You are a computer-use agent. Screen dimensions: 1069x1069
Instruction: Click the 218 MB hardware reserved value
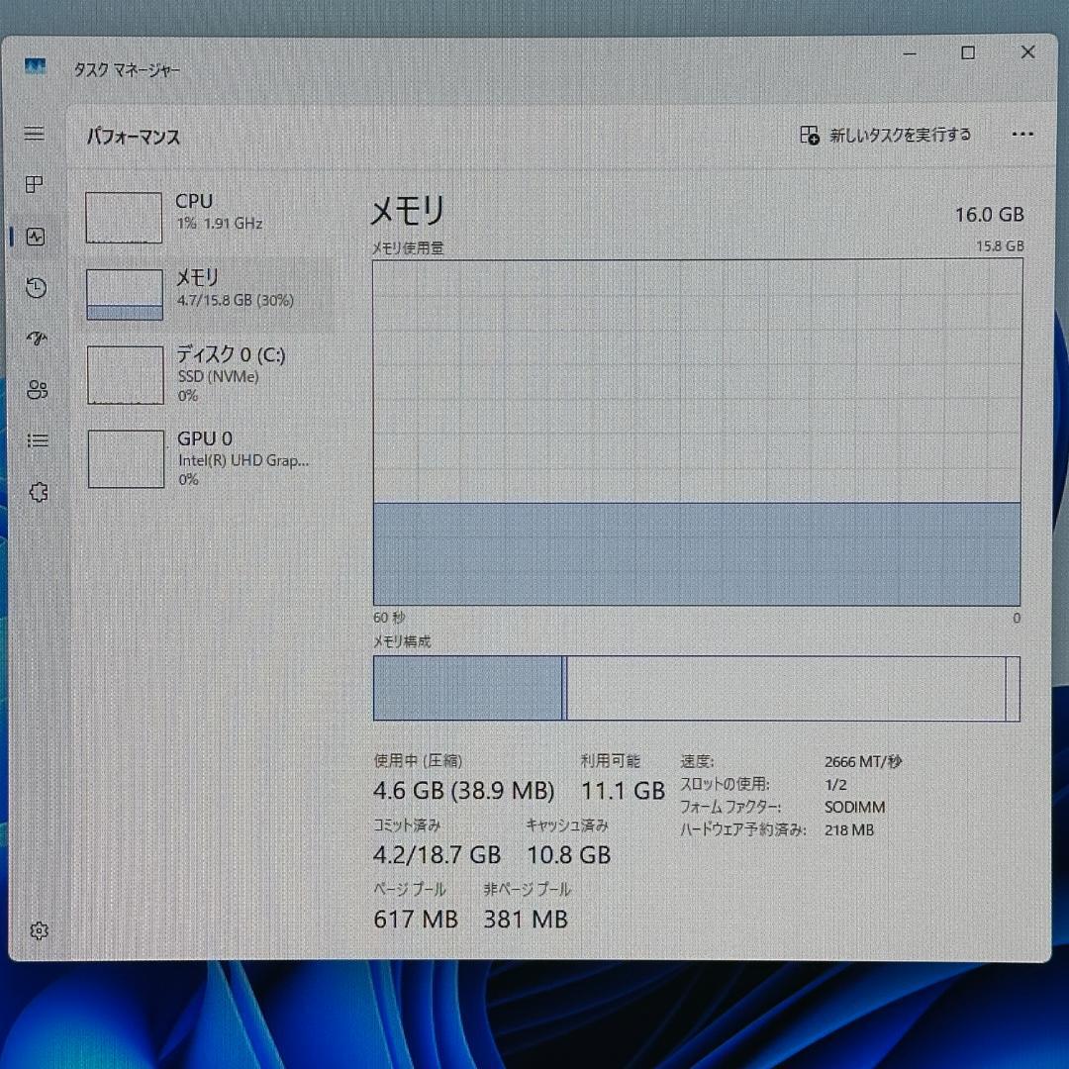point(849,829)
